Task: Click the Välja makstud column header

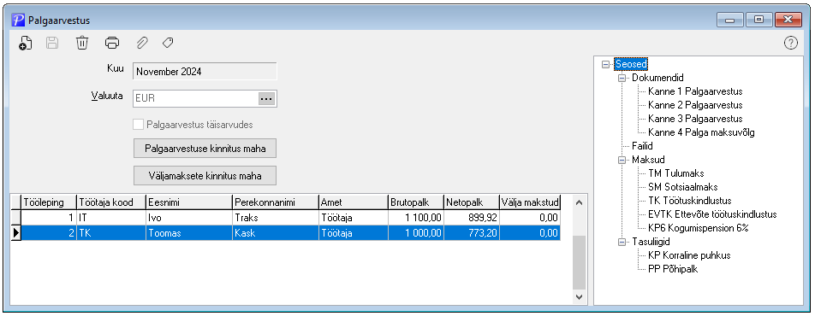Action: (x=530, y=202)
